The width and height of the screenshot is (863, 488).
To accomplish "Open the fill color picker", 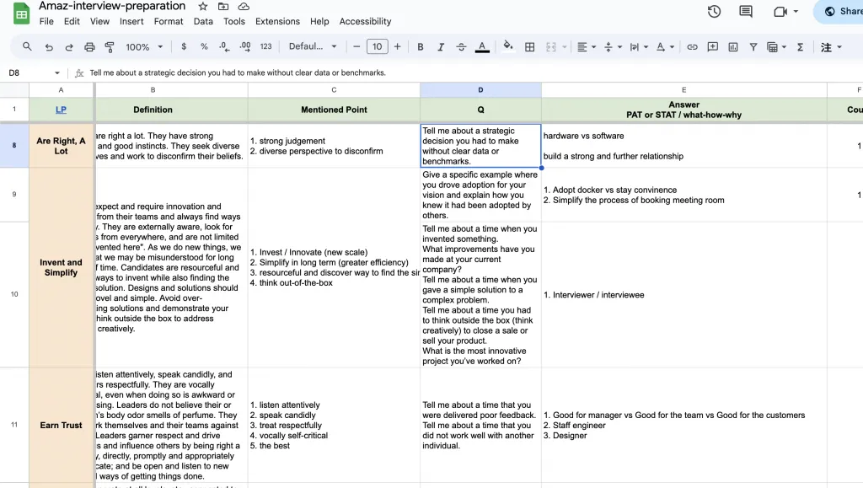I will pyautogui.click(x=507, y=47).
